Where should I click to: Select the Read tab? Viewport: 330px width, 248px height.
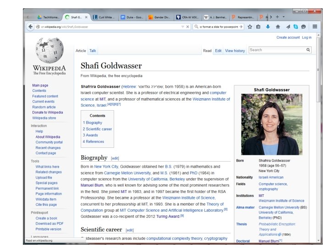click(207, 51)
